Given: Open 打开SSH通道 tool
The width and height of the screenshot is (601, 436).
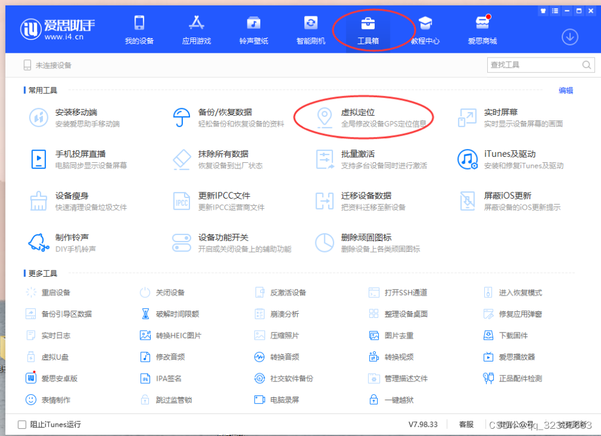Looking at the screenshot, I should click(x=398, y=292).
